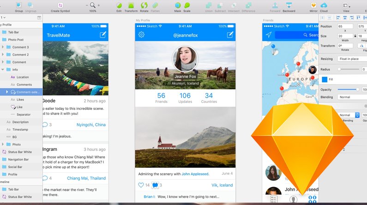Click the John Appleseed link in caption
This screenshot has height=205, width=367.
195,174
